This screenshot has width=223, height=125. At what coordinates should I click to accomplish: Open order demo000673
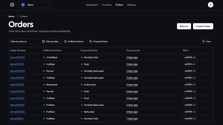tap(17, 71)
